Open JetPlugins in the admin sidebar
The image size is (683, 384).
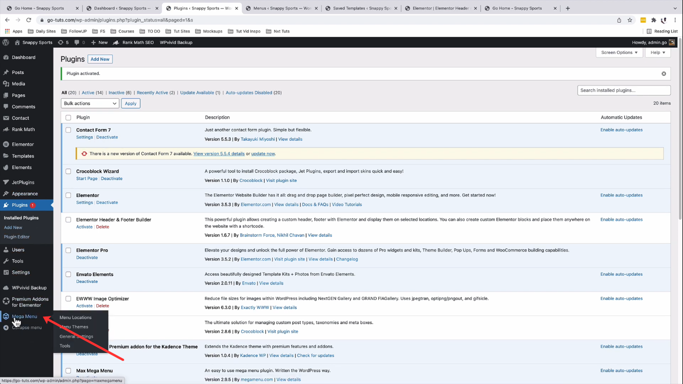[23, 182]
